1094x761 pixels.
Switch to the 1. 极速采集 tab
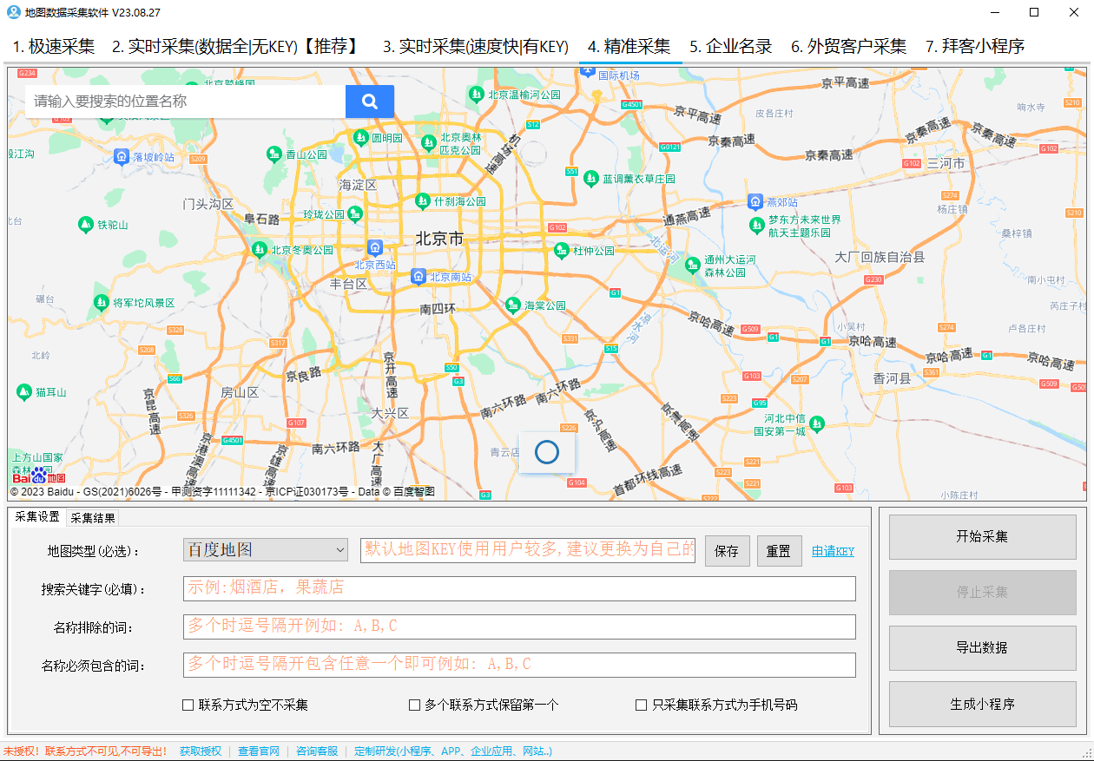coord(54,47)
